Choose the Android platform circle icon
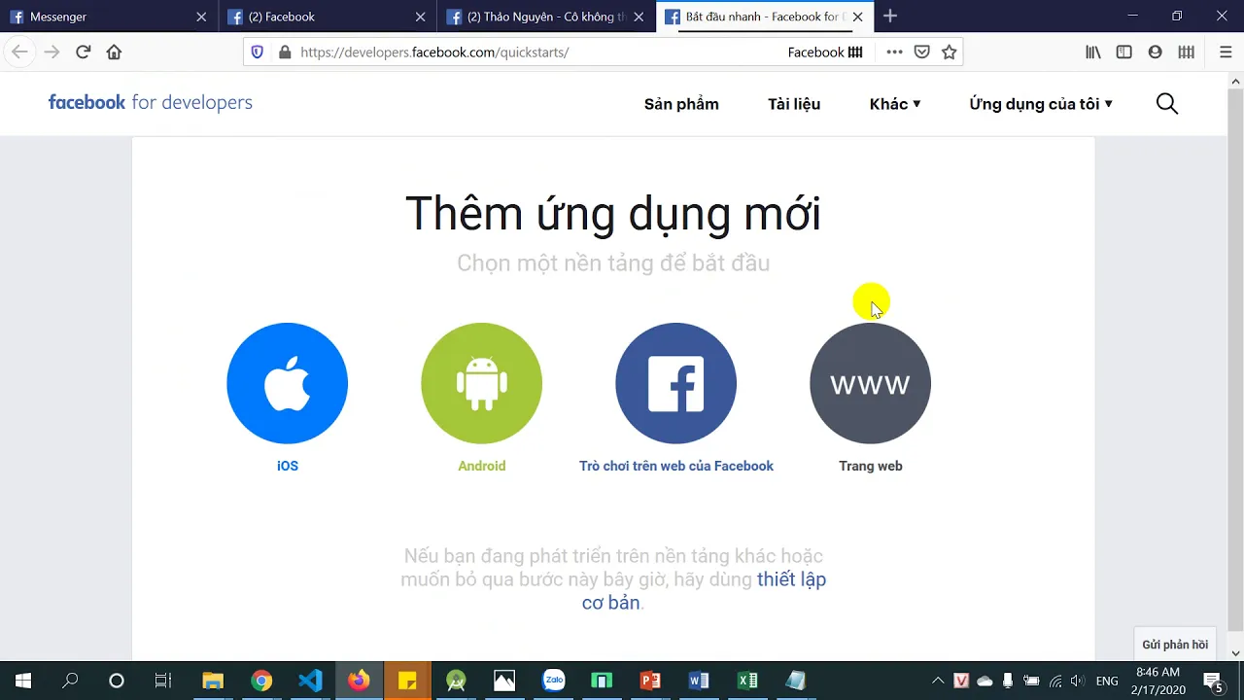1244x700 pixels. click(x=481, y=383)
